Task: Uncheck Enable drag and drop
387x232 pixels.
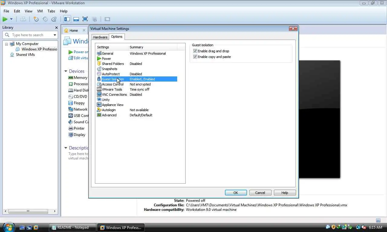Action: [195, 51]
